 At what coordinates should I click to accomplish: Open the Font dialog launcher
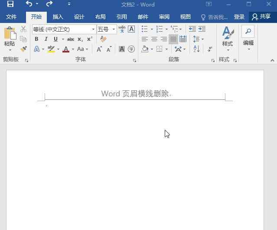pos(134,61)
